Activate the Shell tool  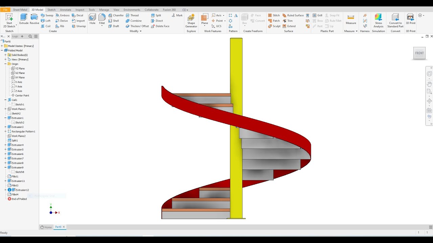(114, 21)
